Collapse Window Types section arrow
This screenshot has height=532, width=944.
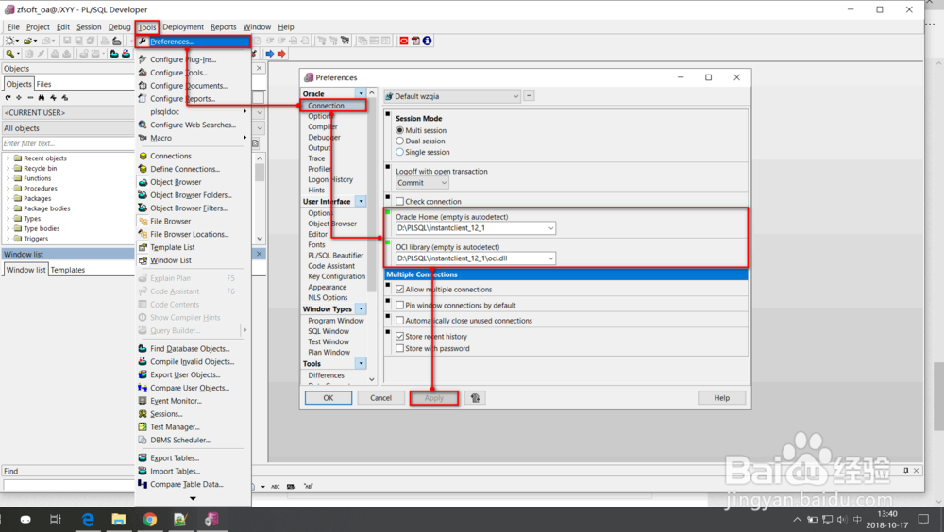click(361, 308)
